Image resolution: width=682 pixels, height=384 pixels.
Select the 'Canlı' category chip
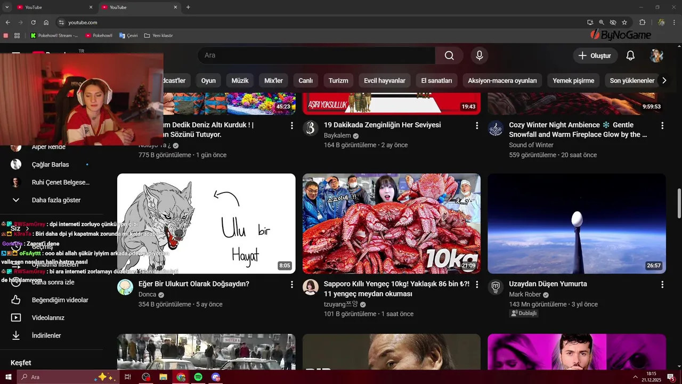click(x=305, y=81)
